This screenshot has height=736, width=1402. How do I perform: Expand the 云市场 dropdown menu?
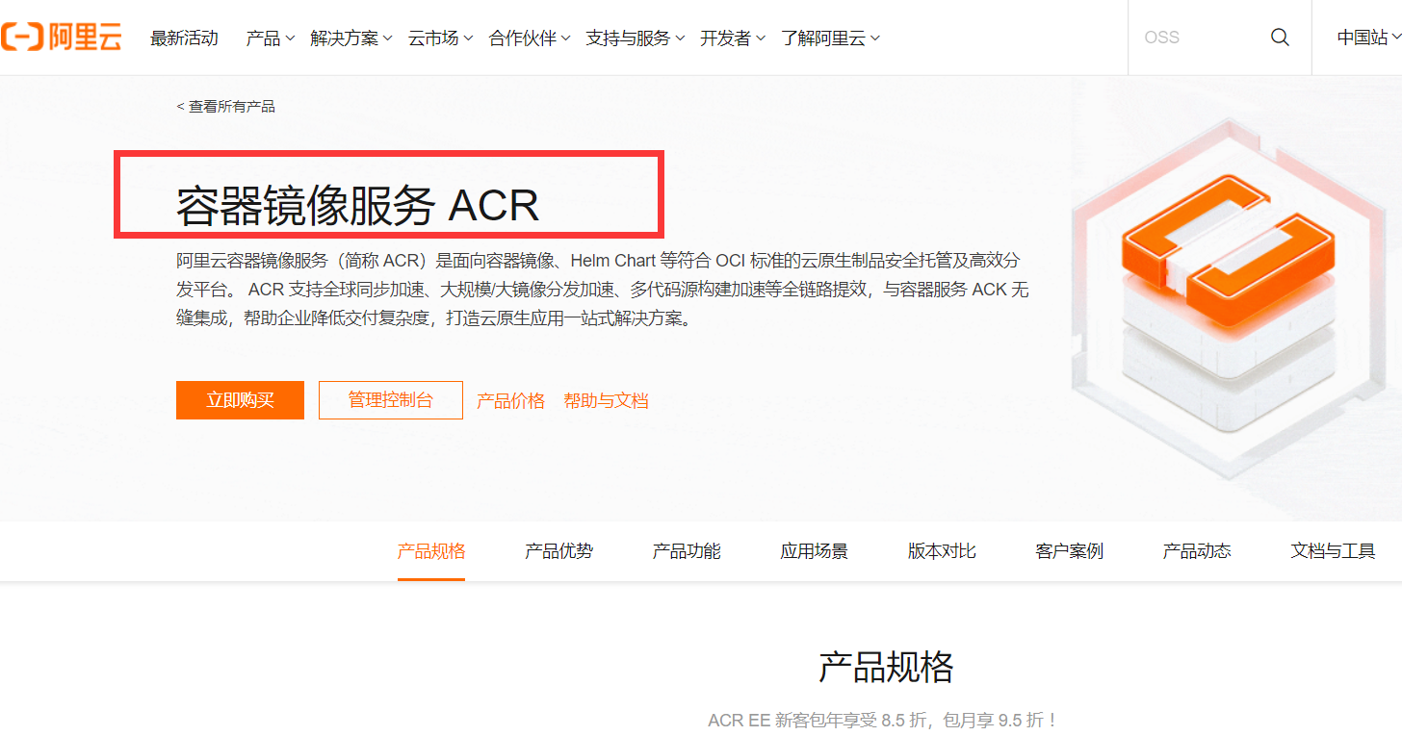(x=440, y=38)
